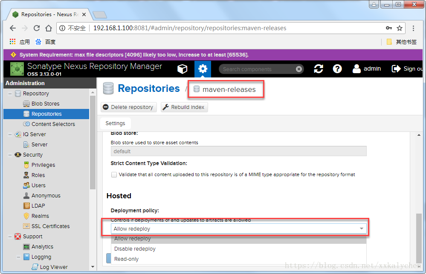Viewport: 426px width, 274px height.
Task: Open the Help question mark icon
Action: coord(337,69)
